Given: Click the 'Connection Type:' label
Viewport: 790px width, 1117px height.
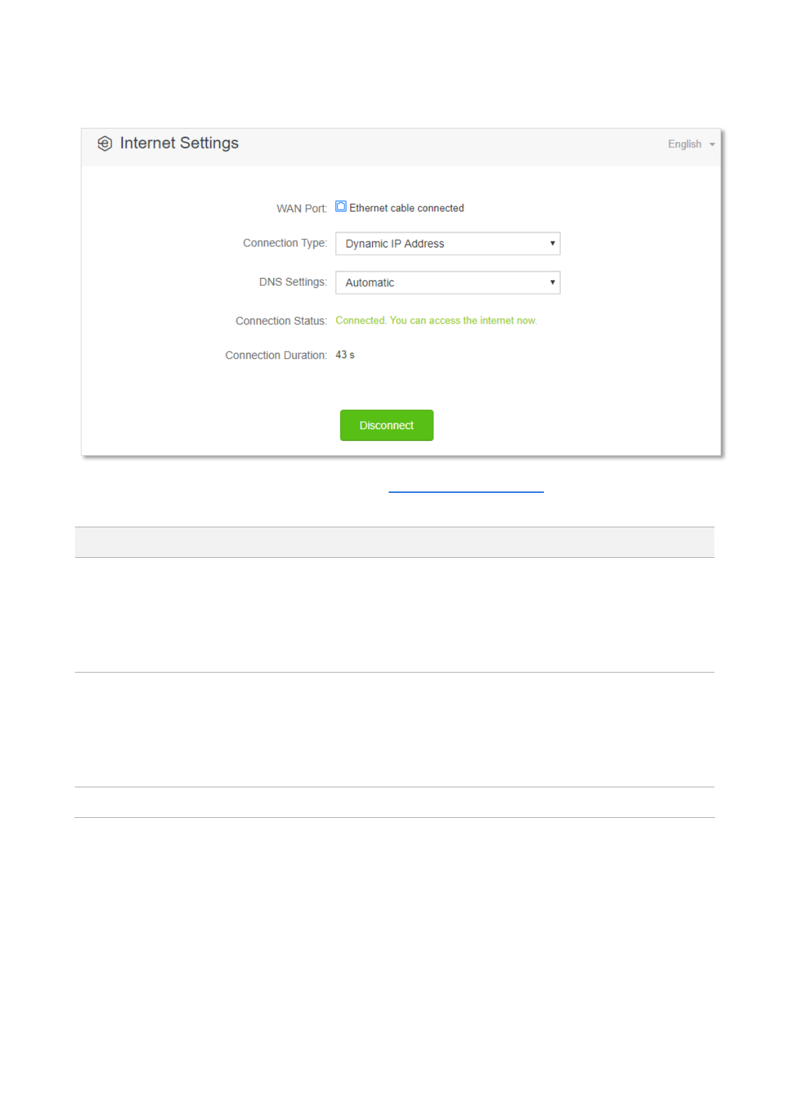Looking at the screenshot, I should tap(285, 243).
